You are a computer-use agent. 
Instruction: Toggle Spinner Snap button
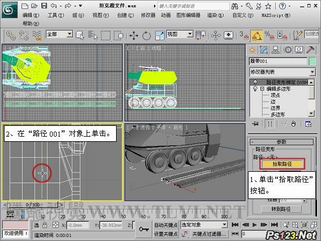[282, 36]
